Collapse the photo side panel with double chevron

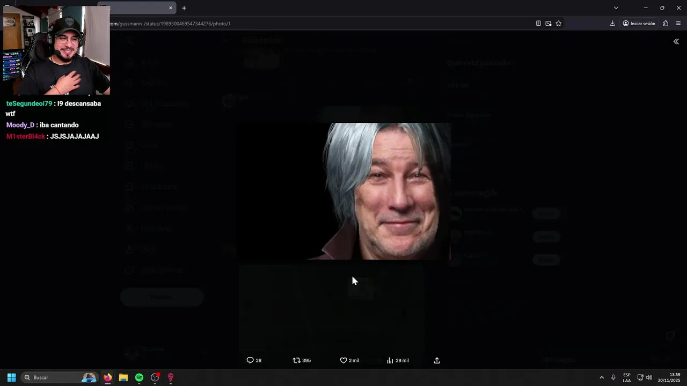tap(676, 41)
